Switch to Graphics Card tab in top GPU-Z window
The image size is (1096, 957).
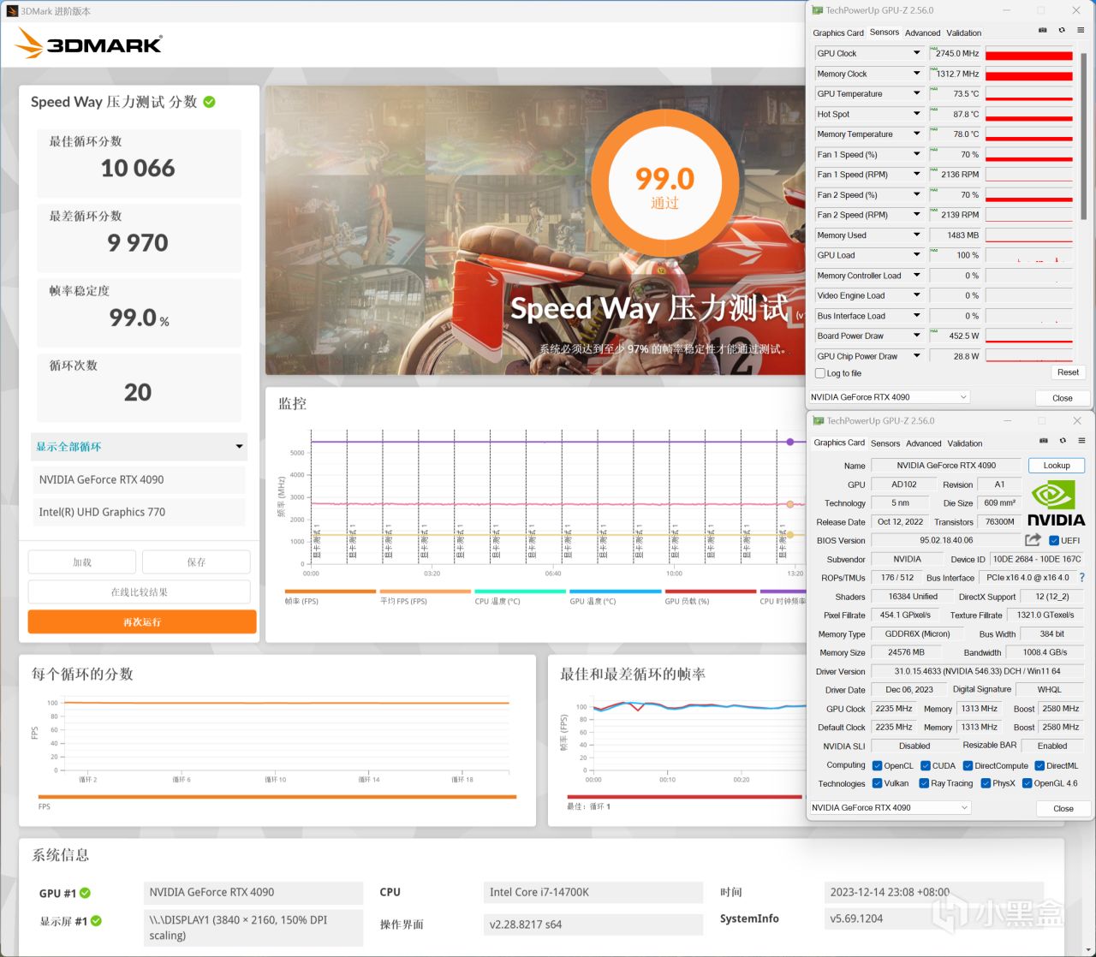(x=838, y=33)
